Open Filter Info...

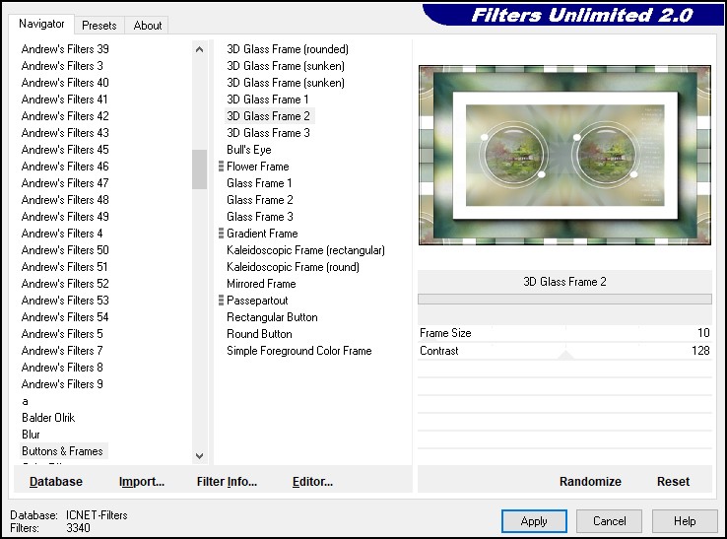[x=227, y=482]
